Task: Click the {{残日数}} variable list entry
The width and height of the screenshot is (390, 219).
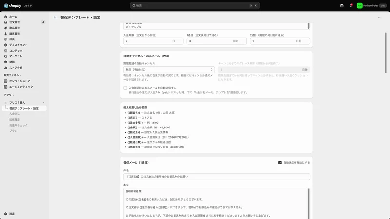Action: coord(156,147)
